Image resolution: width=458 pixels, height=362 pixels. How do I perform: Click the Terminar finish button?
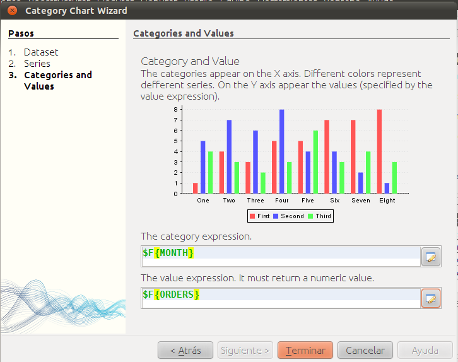coord(305,350)
